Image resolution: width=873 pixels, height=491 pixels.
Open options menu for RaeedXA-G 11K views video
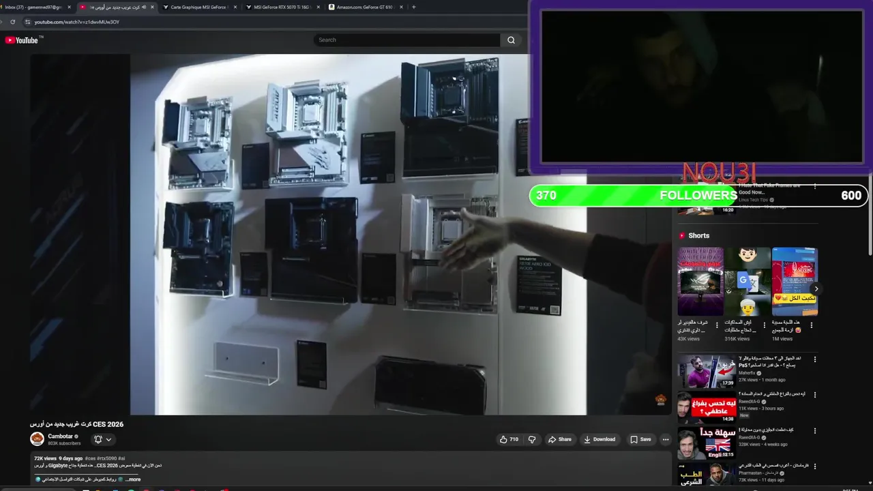point(814,396)
